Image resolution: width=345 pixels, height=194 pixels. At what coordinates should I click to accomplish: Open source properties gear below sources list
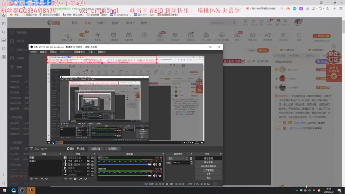75,179
